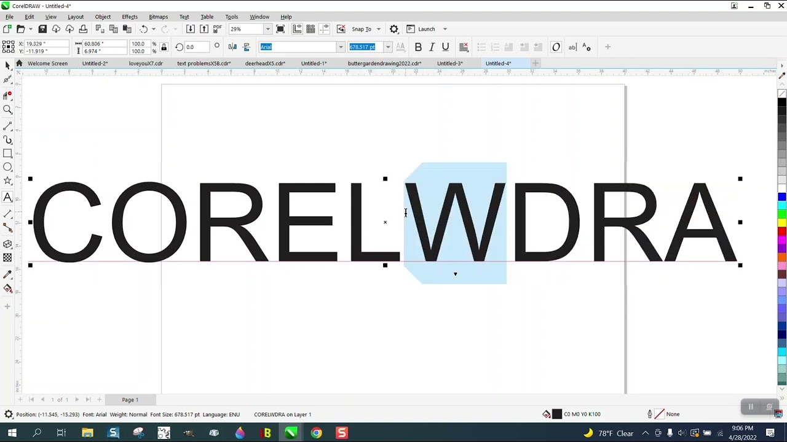Switch to the loveyouX7.cdr tab

click(146, 63)
